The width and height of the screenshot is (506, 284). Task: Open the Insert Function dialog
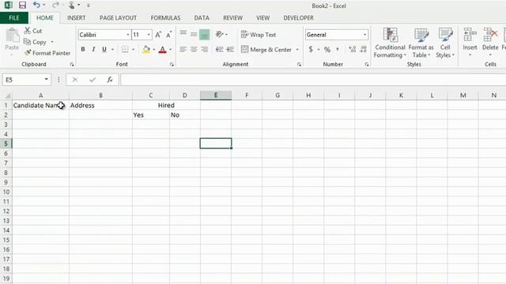coord(110,80)
